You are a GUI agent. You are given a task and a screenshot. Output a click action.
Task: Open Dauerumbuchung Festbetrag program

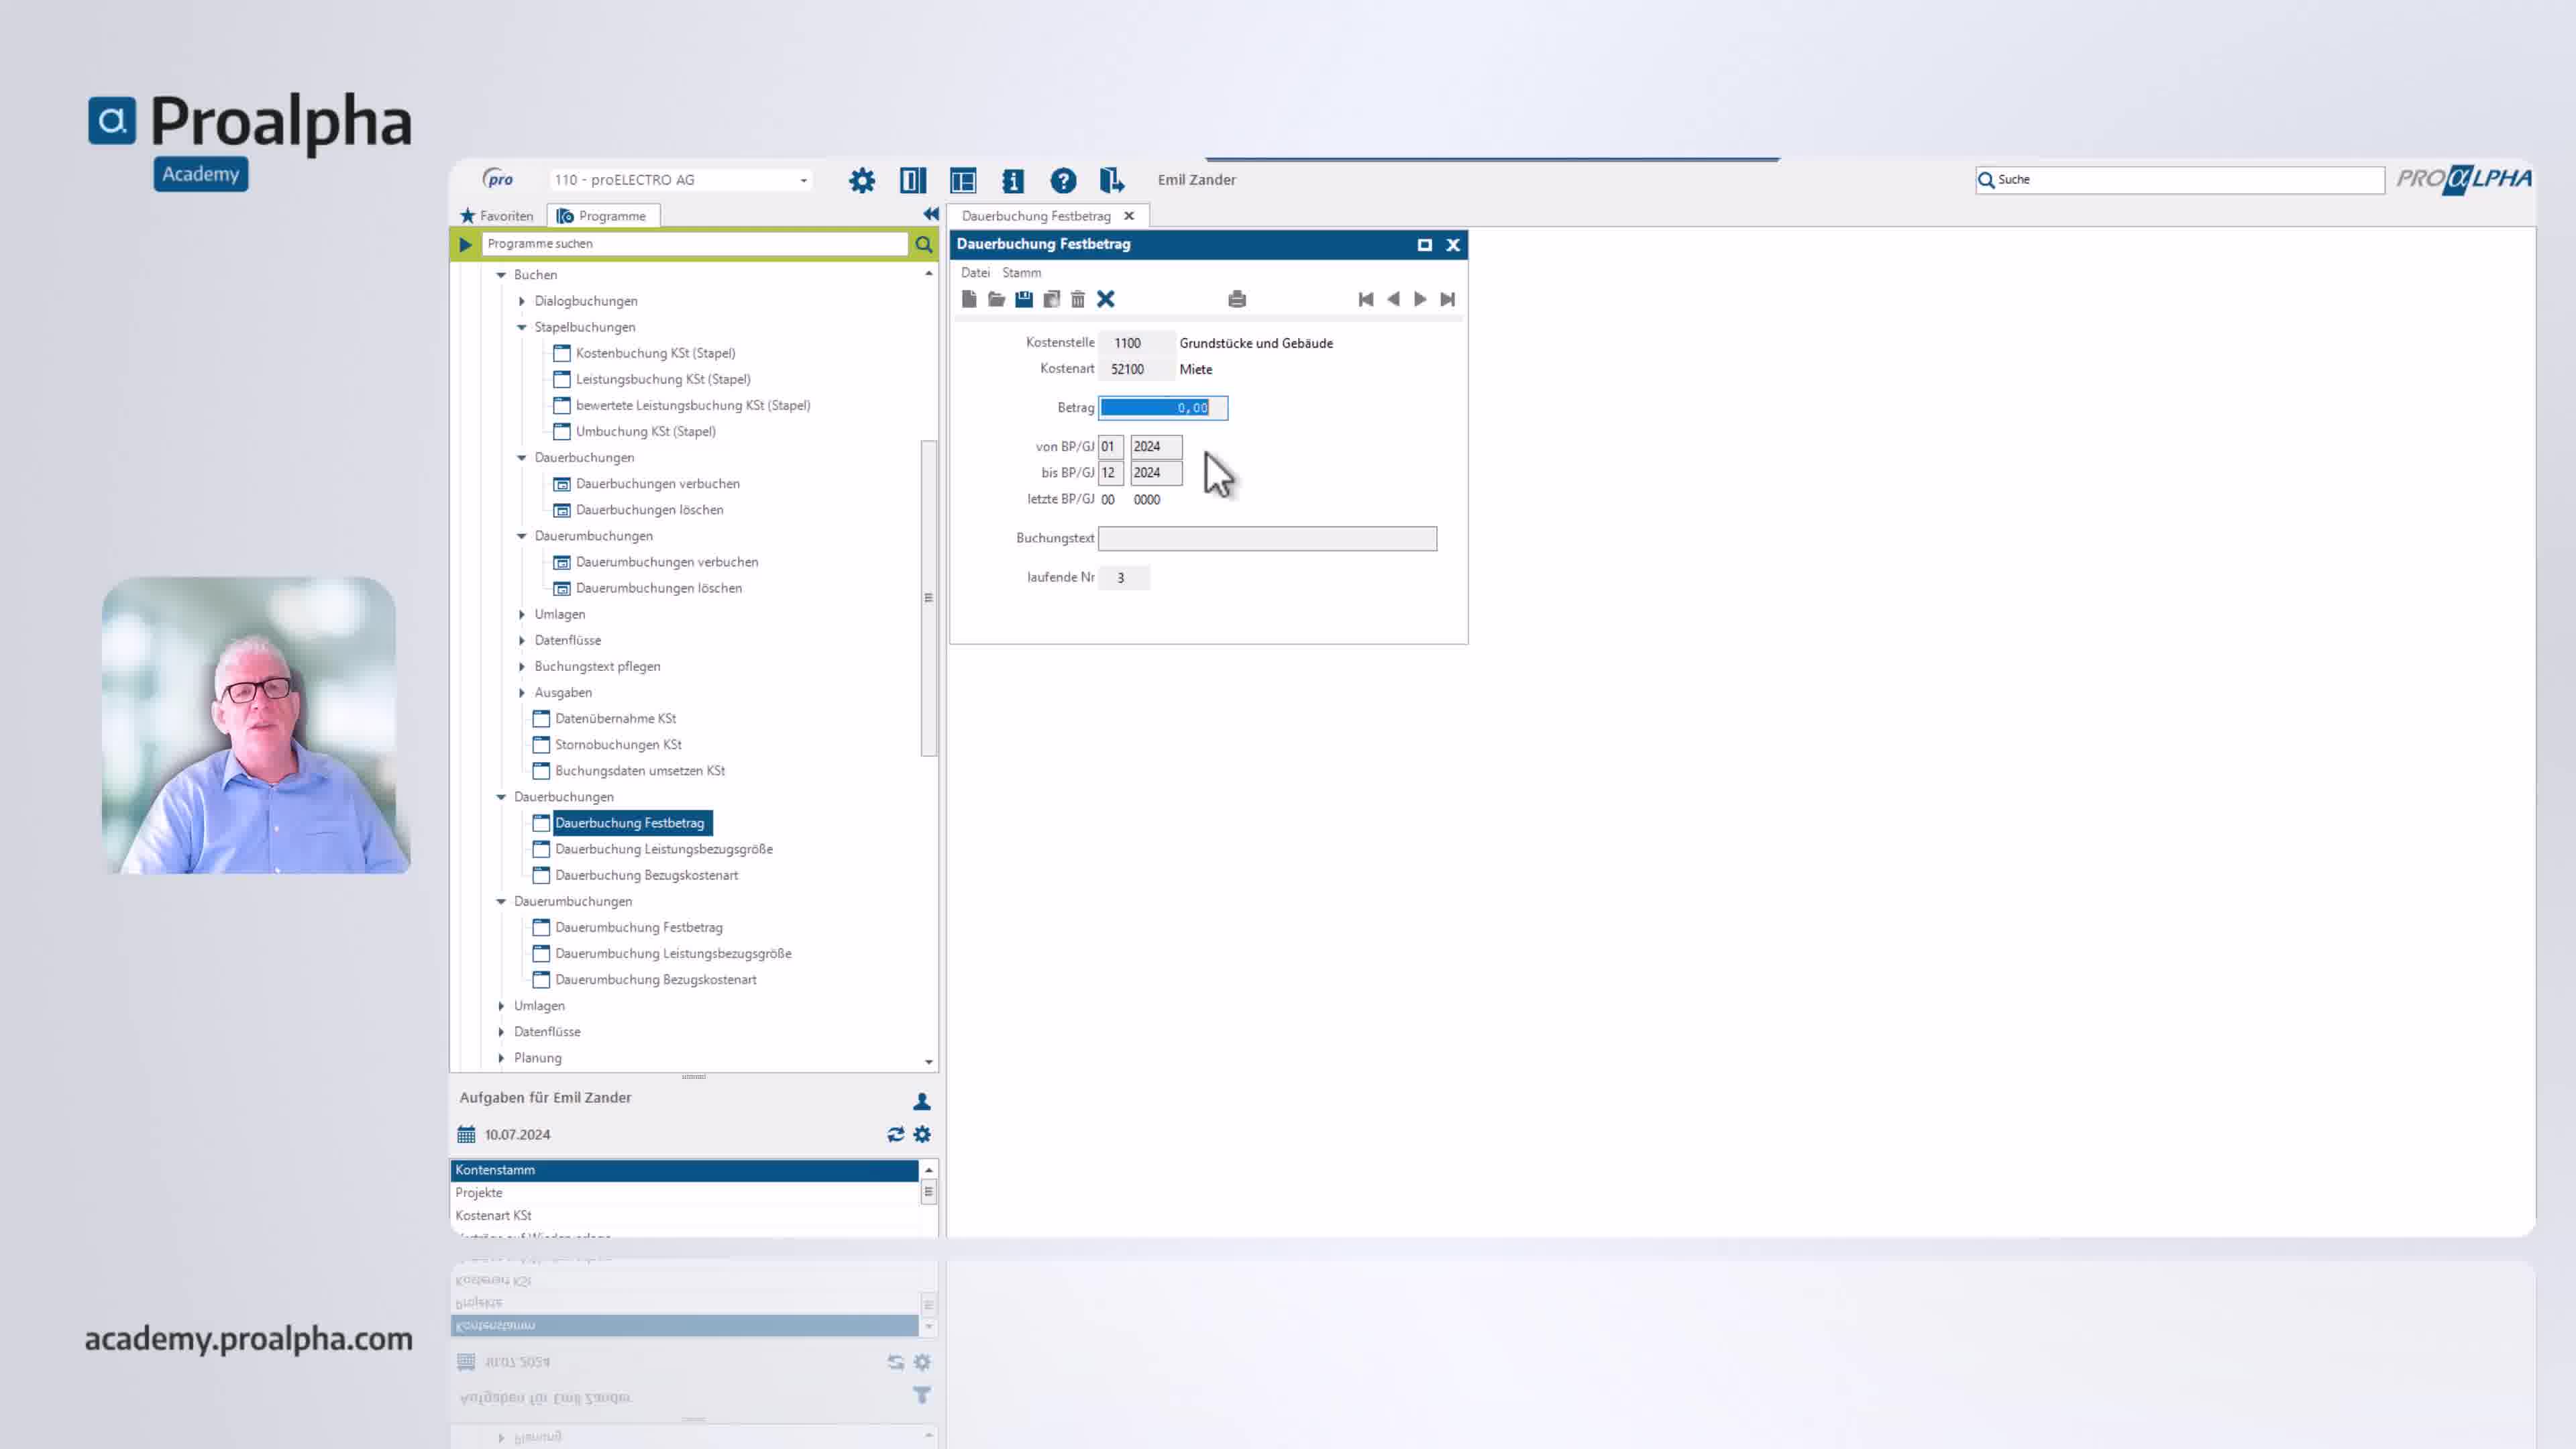point(638,927)
